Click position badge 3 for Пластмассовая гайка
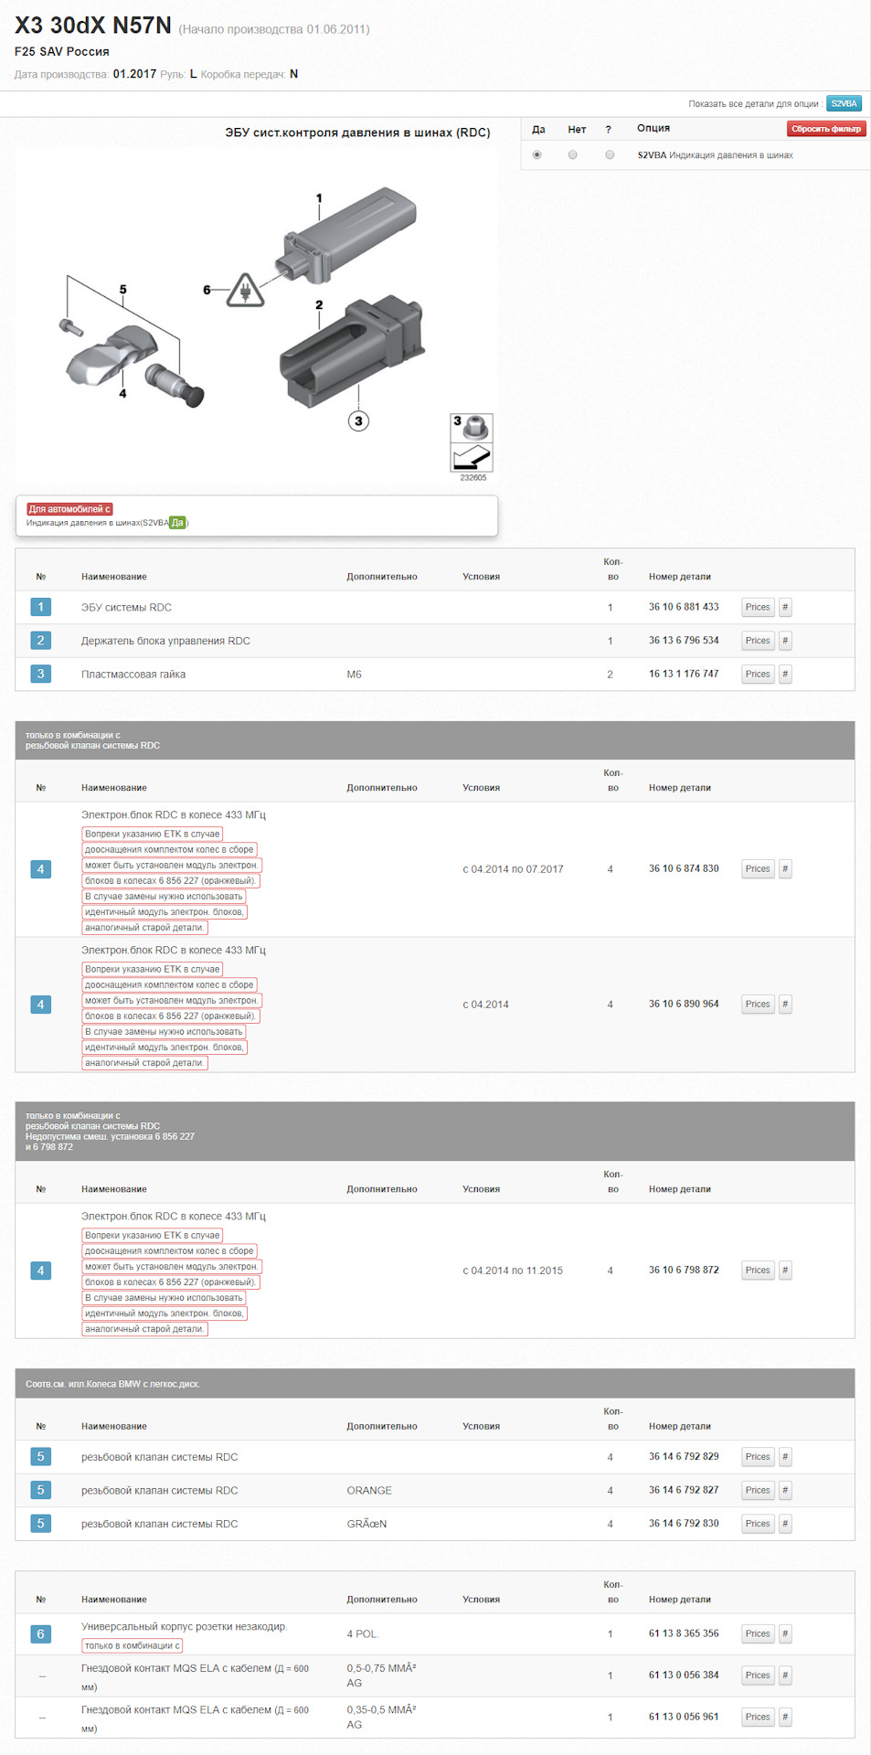Image resolution: width=871 pixels, height=1755 pixels. [40, 674]
